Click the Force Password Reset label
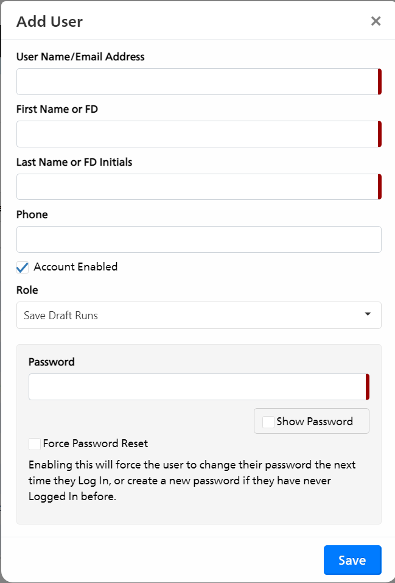Viewport: 395px width, 583px height. pos(96,443)
